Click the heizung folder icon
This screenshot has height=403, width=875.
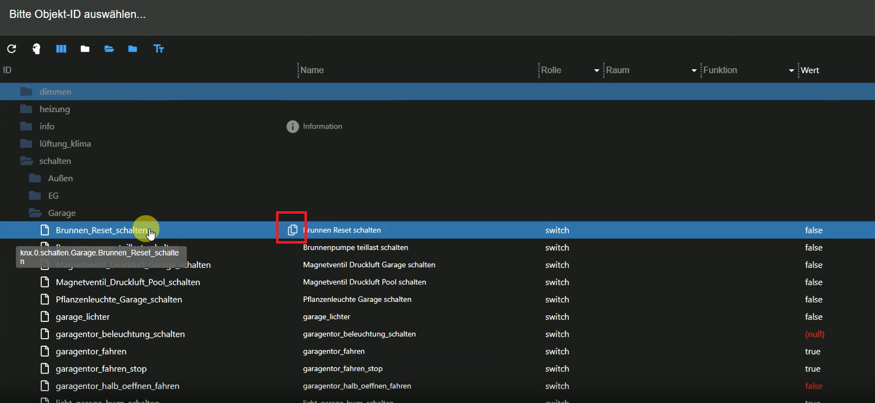pyautogui.click(x=26, y=109)
